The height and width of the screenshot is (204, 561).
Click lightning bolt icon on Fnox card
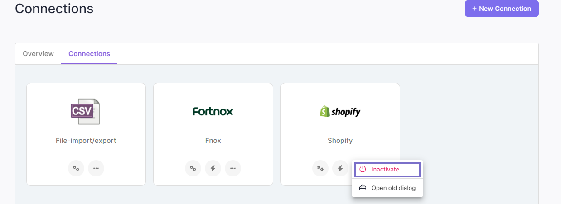pos(213,168)
